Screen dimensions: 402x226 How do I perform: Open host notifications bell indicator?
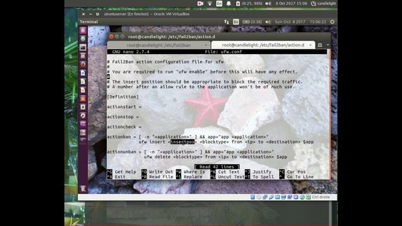click(229, 4)
